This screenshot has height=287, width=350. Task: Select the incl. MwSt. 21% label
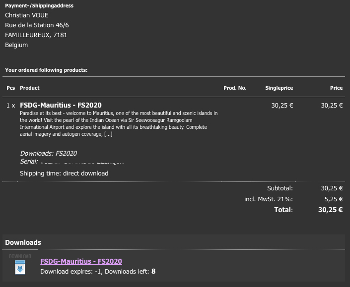[268, 199]
